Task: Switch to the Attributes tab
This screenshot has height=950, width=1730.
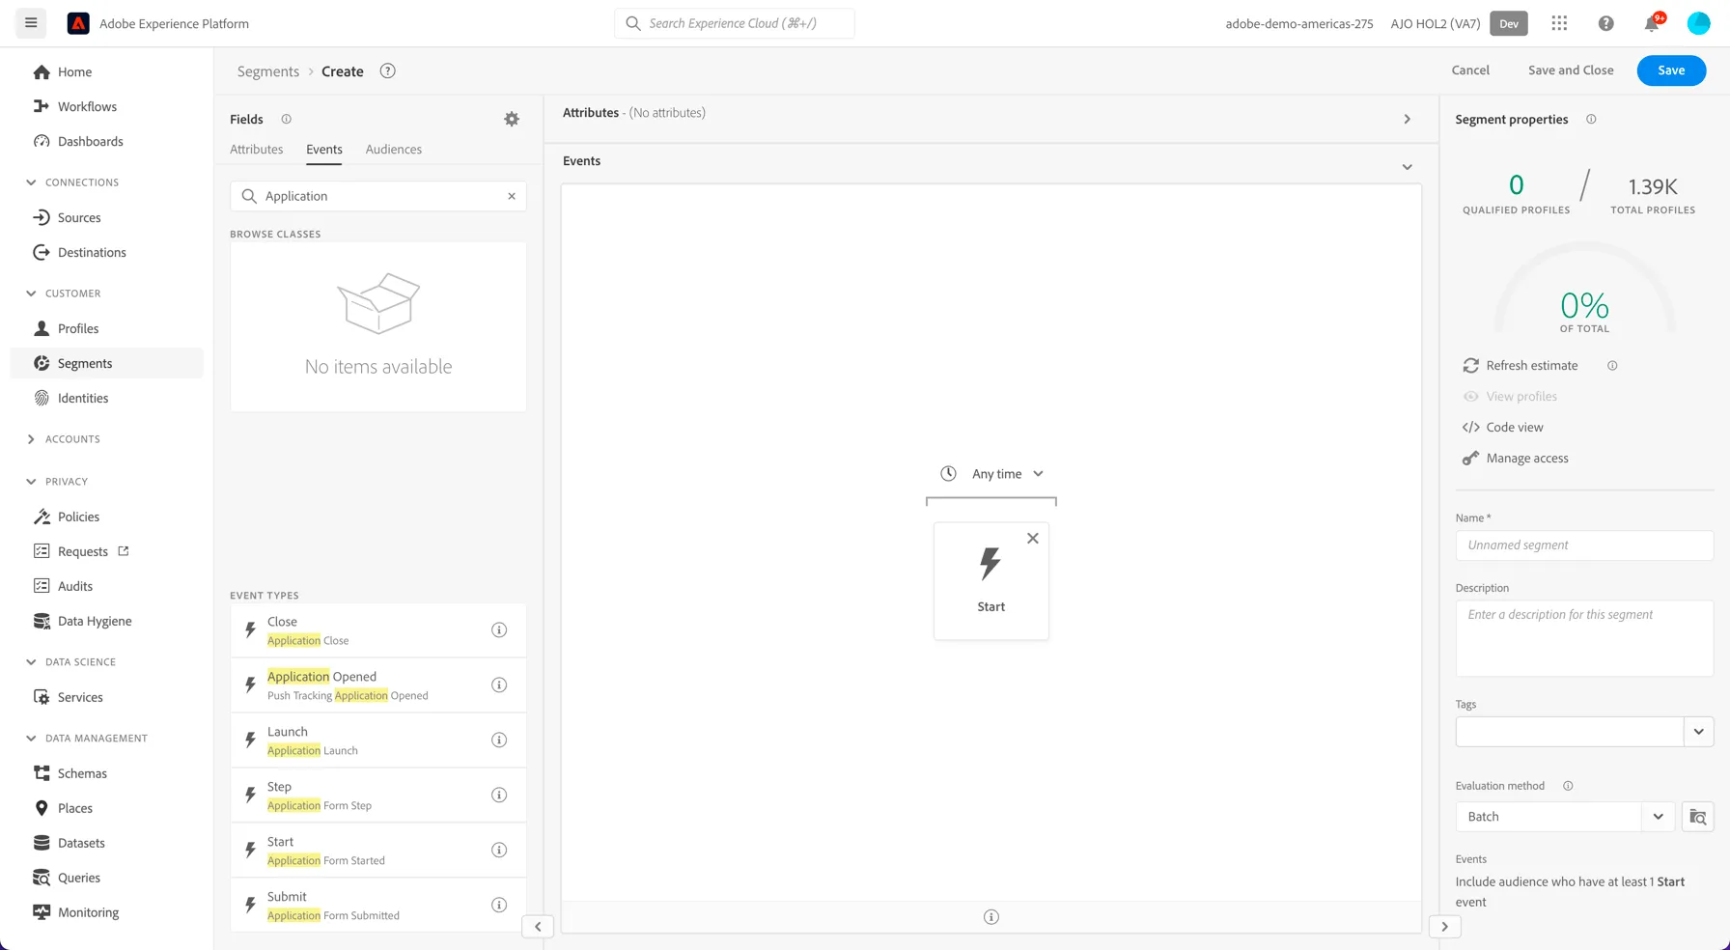Action: click(x=257, y=150)
